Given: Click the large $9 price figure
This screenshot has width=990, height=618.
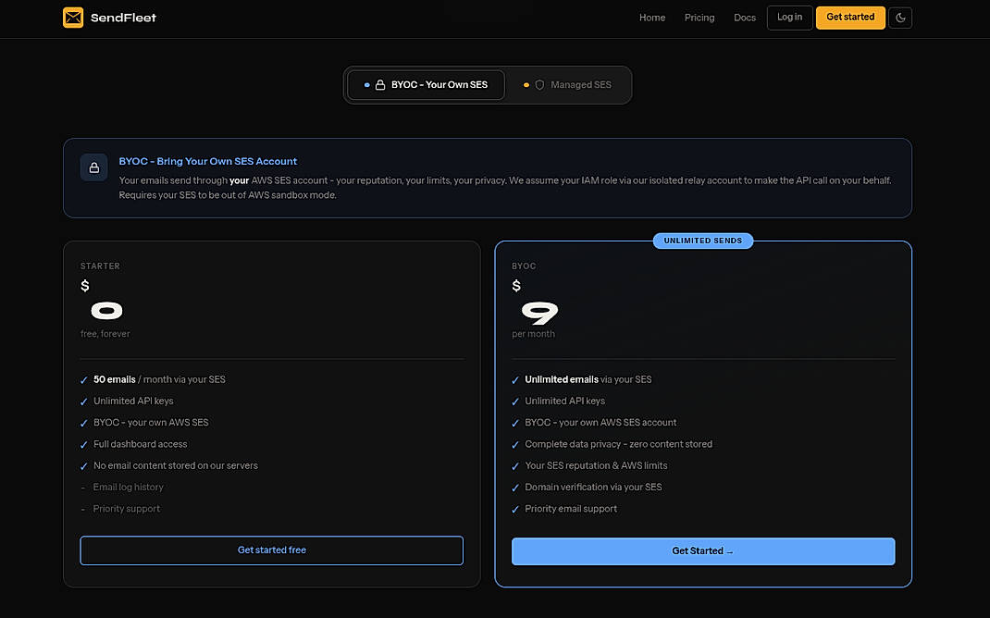Looking at the screenshot, I should pos(539,313).
